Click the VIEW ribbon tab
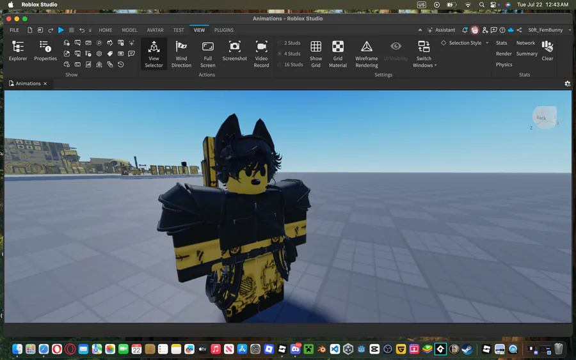Screen dimensions: 576x360 click(x=199, y=30)
